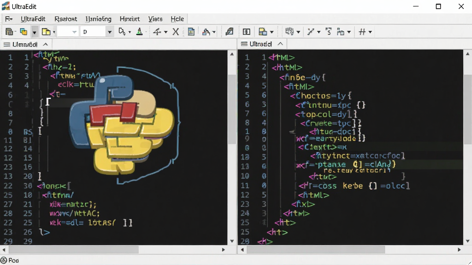Open the dropdown arrow beside the yellow-blue layout icon
The width and height of the screenshot is (472, 265).
click(x=272, y=32)
